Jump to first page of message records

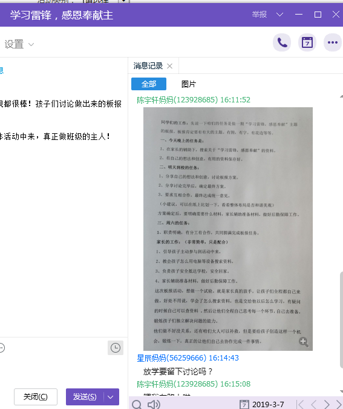coord(300,404)
